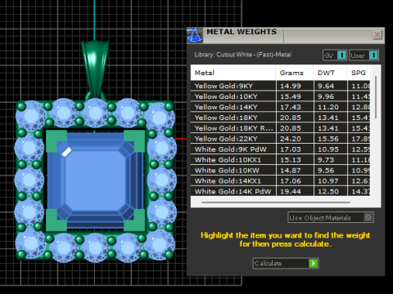Image resolution: width=393 pixels, height=294 pixels.
Task: Select the blue center gemstone
Action: (x=96, y=180)
